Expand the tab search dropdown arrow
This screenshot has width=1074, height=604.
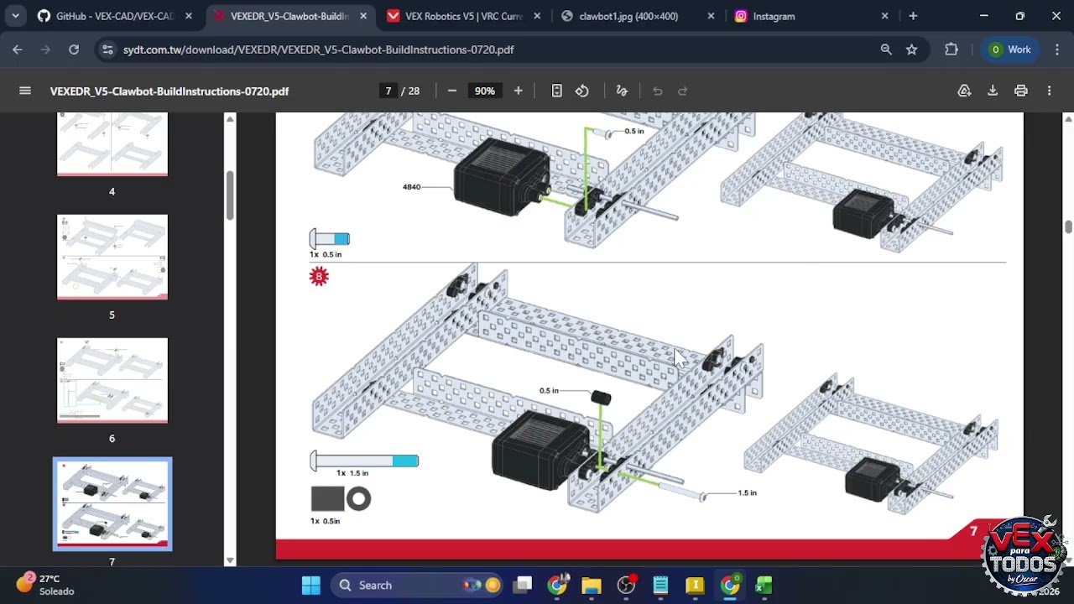click(15, 16)
